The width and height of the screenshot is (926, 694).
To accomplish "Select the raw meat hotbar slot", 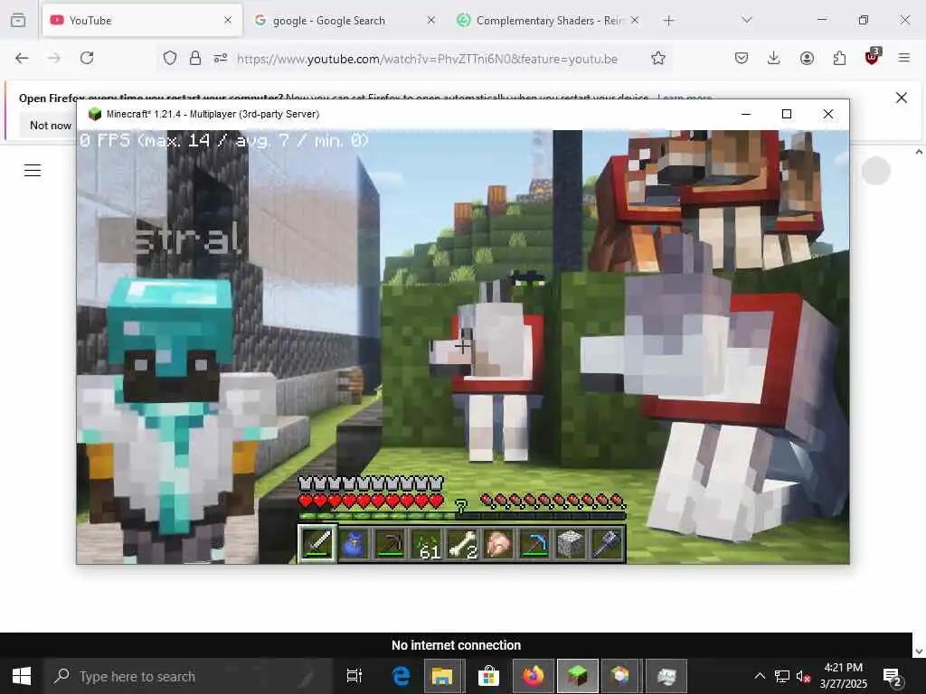I will click(x=498, y=543).
